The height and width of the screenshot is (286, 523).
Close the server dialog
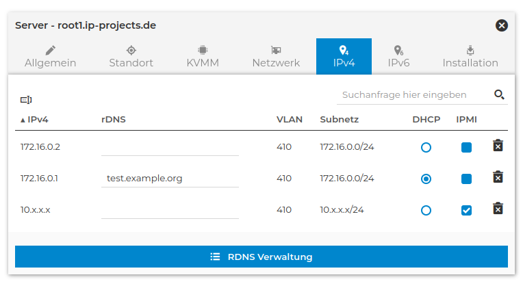click(x=502, y=25)
